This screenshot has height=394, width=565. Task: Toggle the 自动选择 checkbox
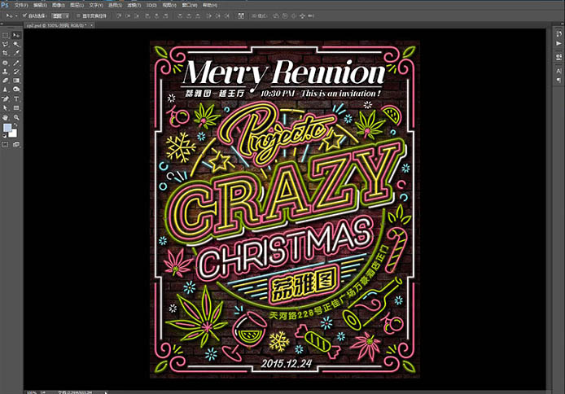25,15
